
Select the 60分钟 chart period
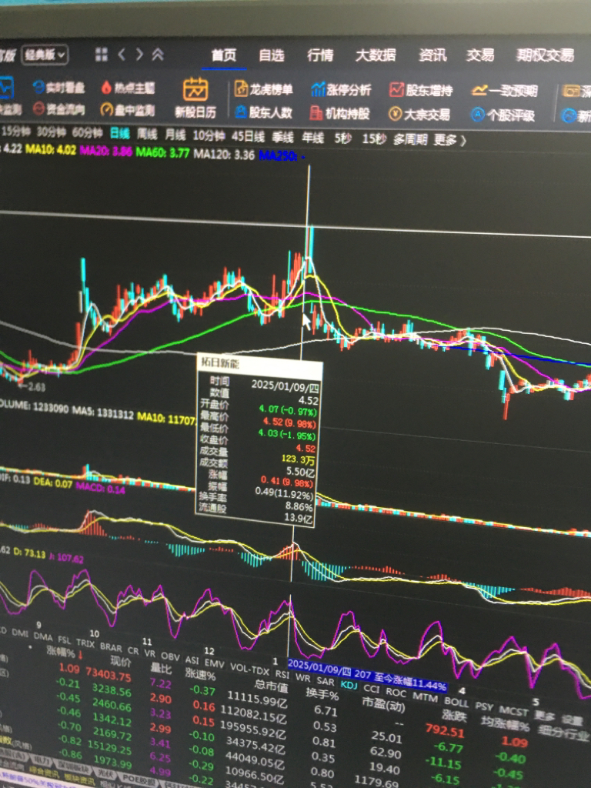click(x=87, y=132)
